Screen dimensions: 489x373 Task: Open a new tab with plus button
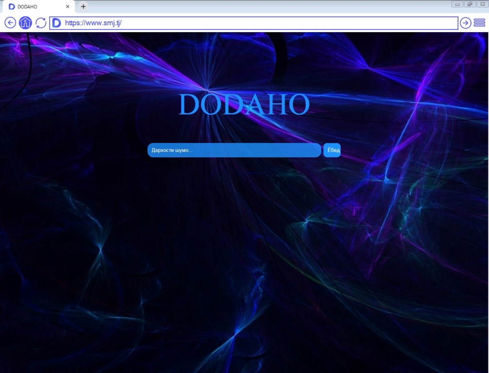pos(84,6)
